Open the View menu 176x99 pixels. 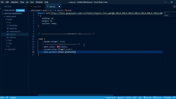click(x=22, y=2)
